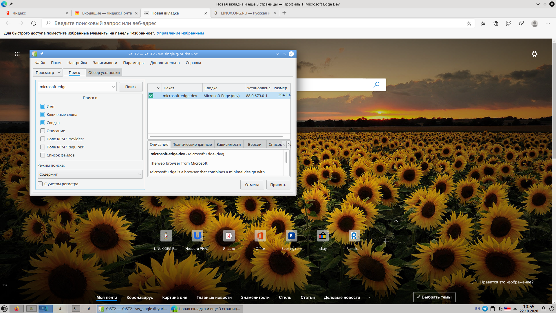Click the lock screen icon in panel
Screen dimensions: 556x313
pyautogui.click(x=544, y=309)
